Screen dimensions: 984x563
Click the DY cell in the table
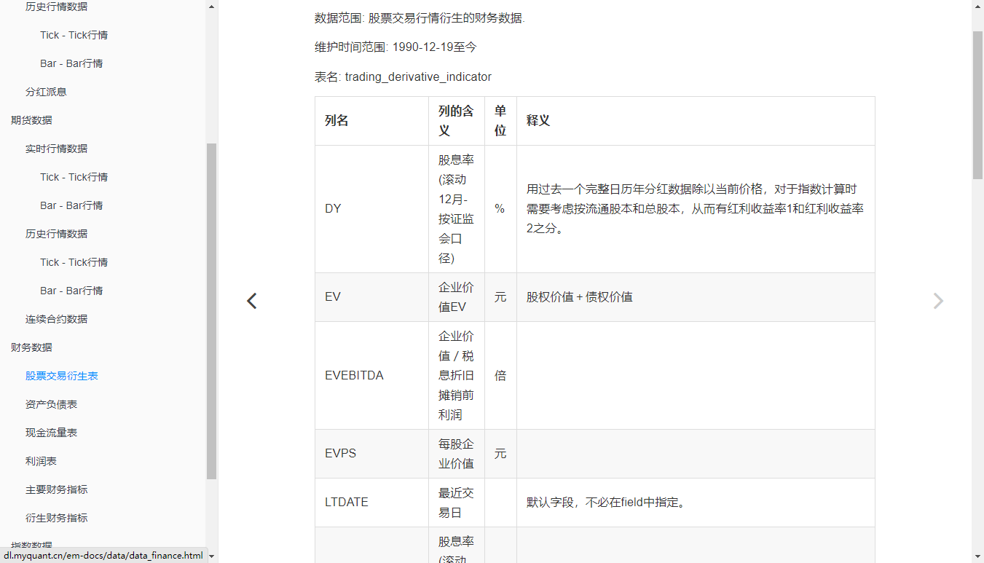pyautogui.click(x=372, y=209)
